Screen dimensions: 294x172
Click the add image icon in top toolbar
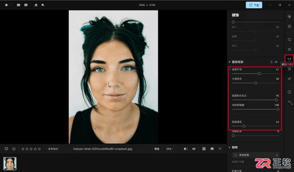pos(26,5)
